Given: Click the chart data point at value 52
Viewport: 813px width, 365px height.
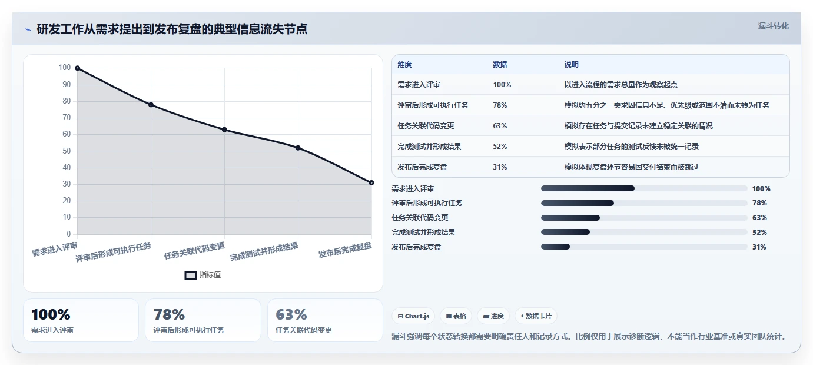Looking at the screenshot, I should click(298, 148).
